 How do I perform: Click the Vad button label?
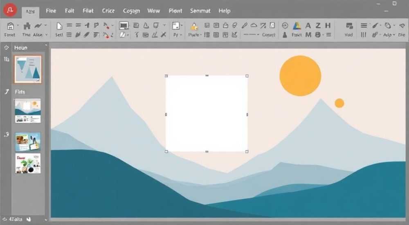tap(348, 35)
